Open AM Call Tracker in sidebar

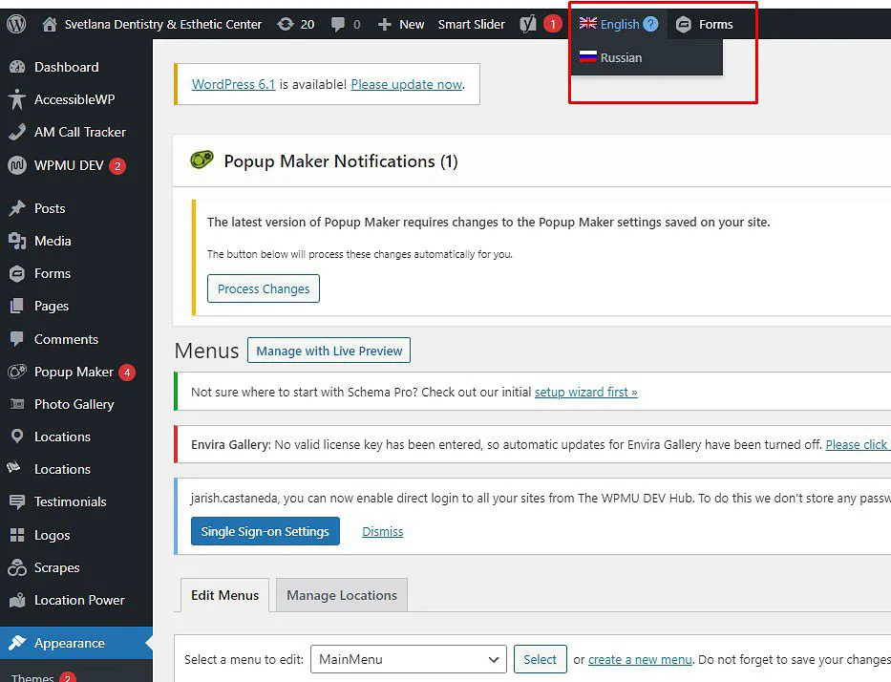[79, 132]
